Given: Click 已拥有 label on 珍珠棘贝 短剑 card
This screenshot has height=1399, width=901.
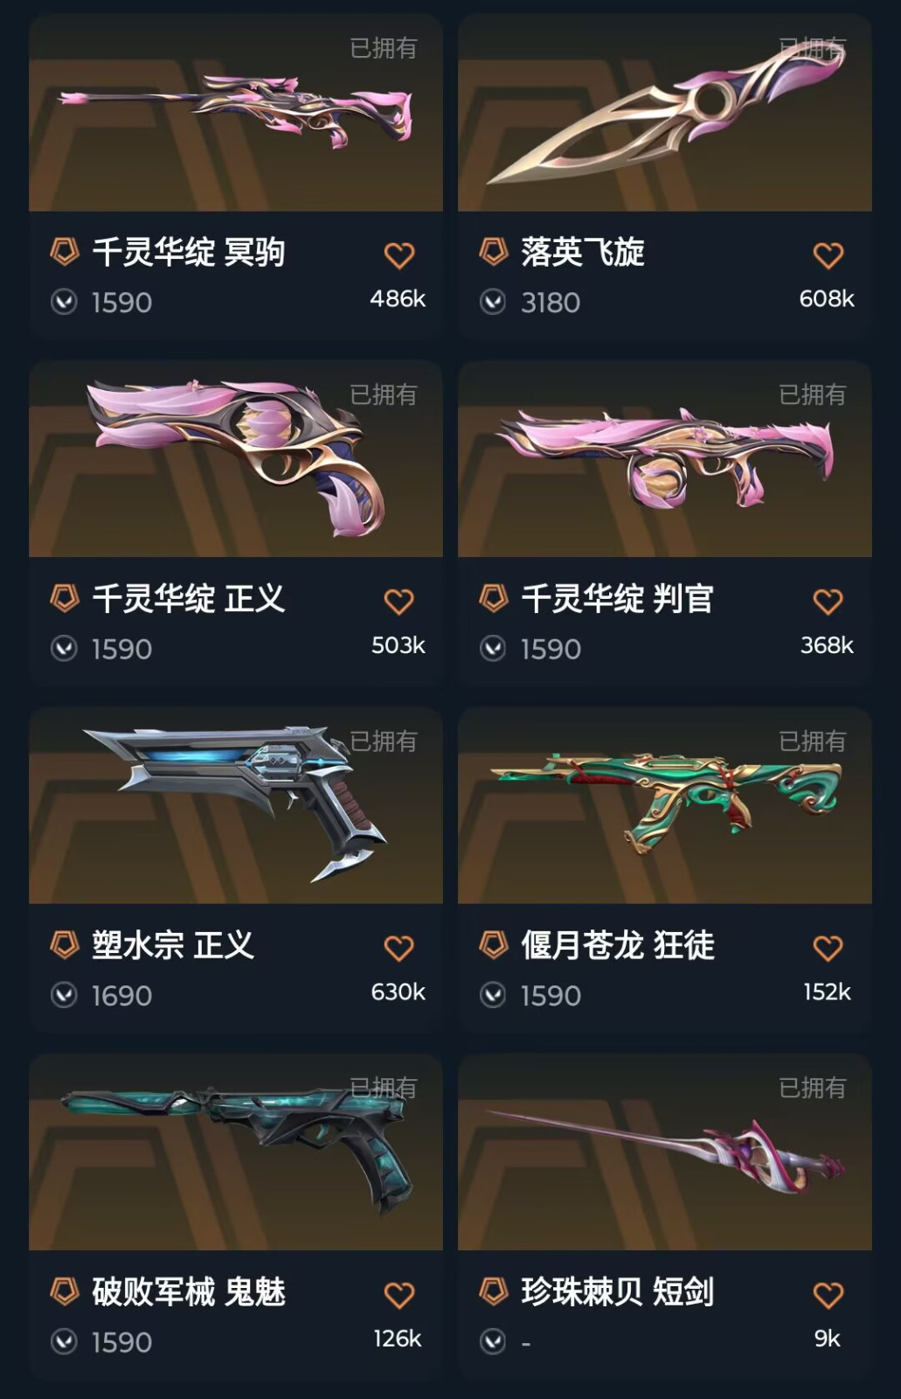Looking at the screenshot, I should 813,1088.
